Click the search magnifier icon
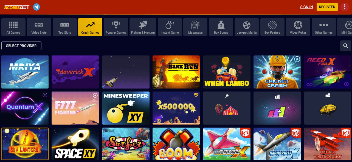Image resolution: width=352 pixels, height=162 pixels. pyautogui.click(x=346, y=46)
